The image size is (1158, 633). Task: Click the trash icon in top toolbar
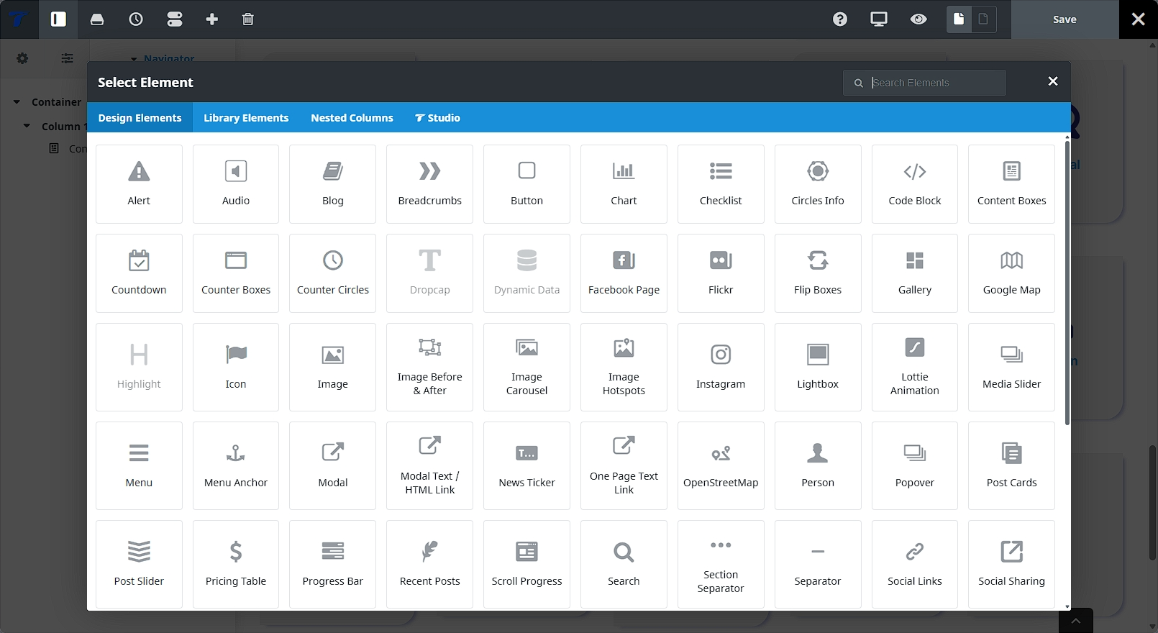click(x=248, y=19)
